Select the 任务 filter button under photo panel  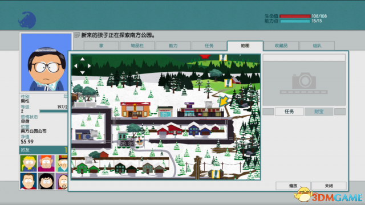[289, 112]
